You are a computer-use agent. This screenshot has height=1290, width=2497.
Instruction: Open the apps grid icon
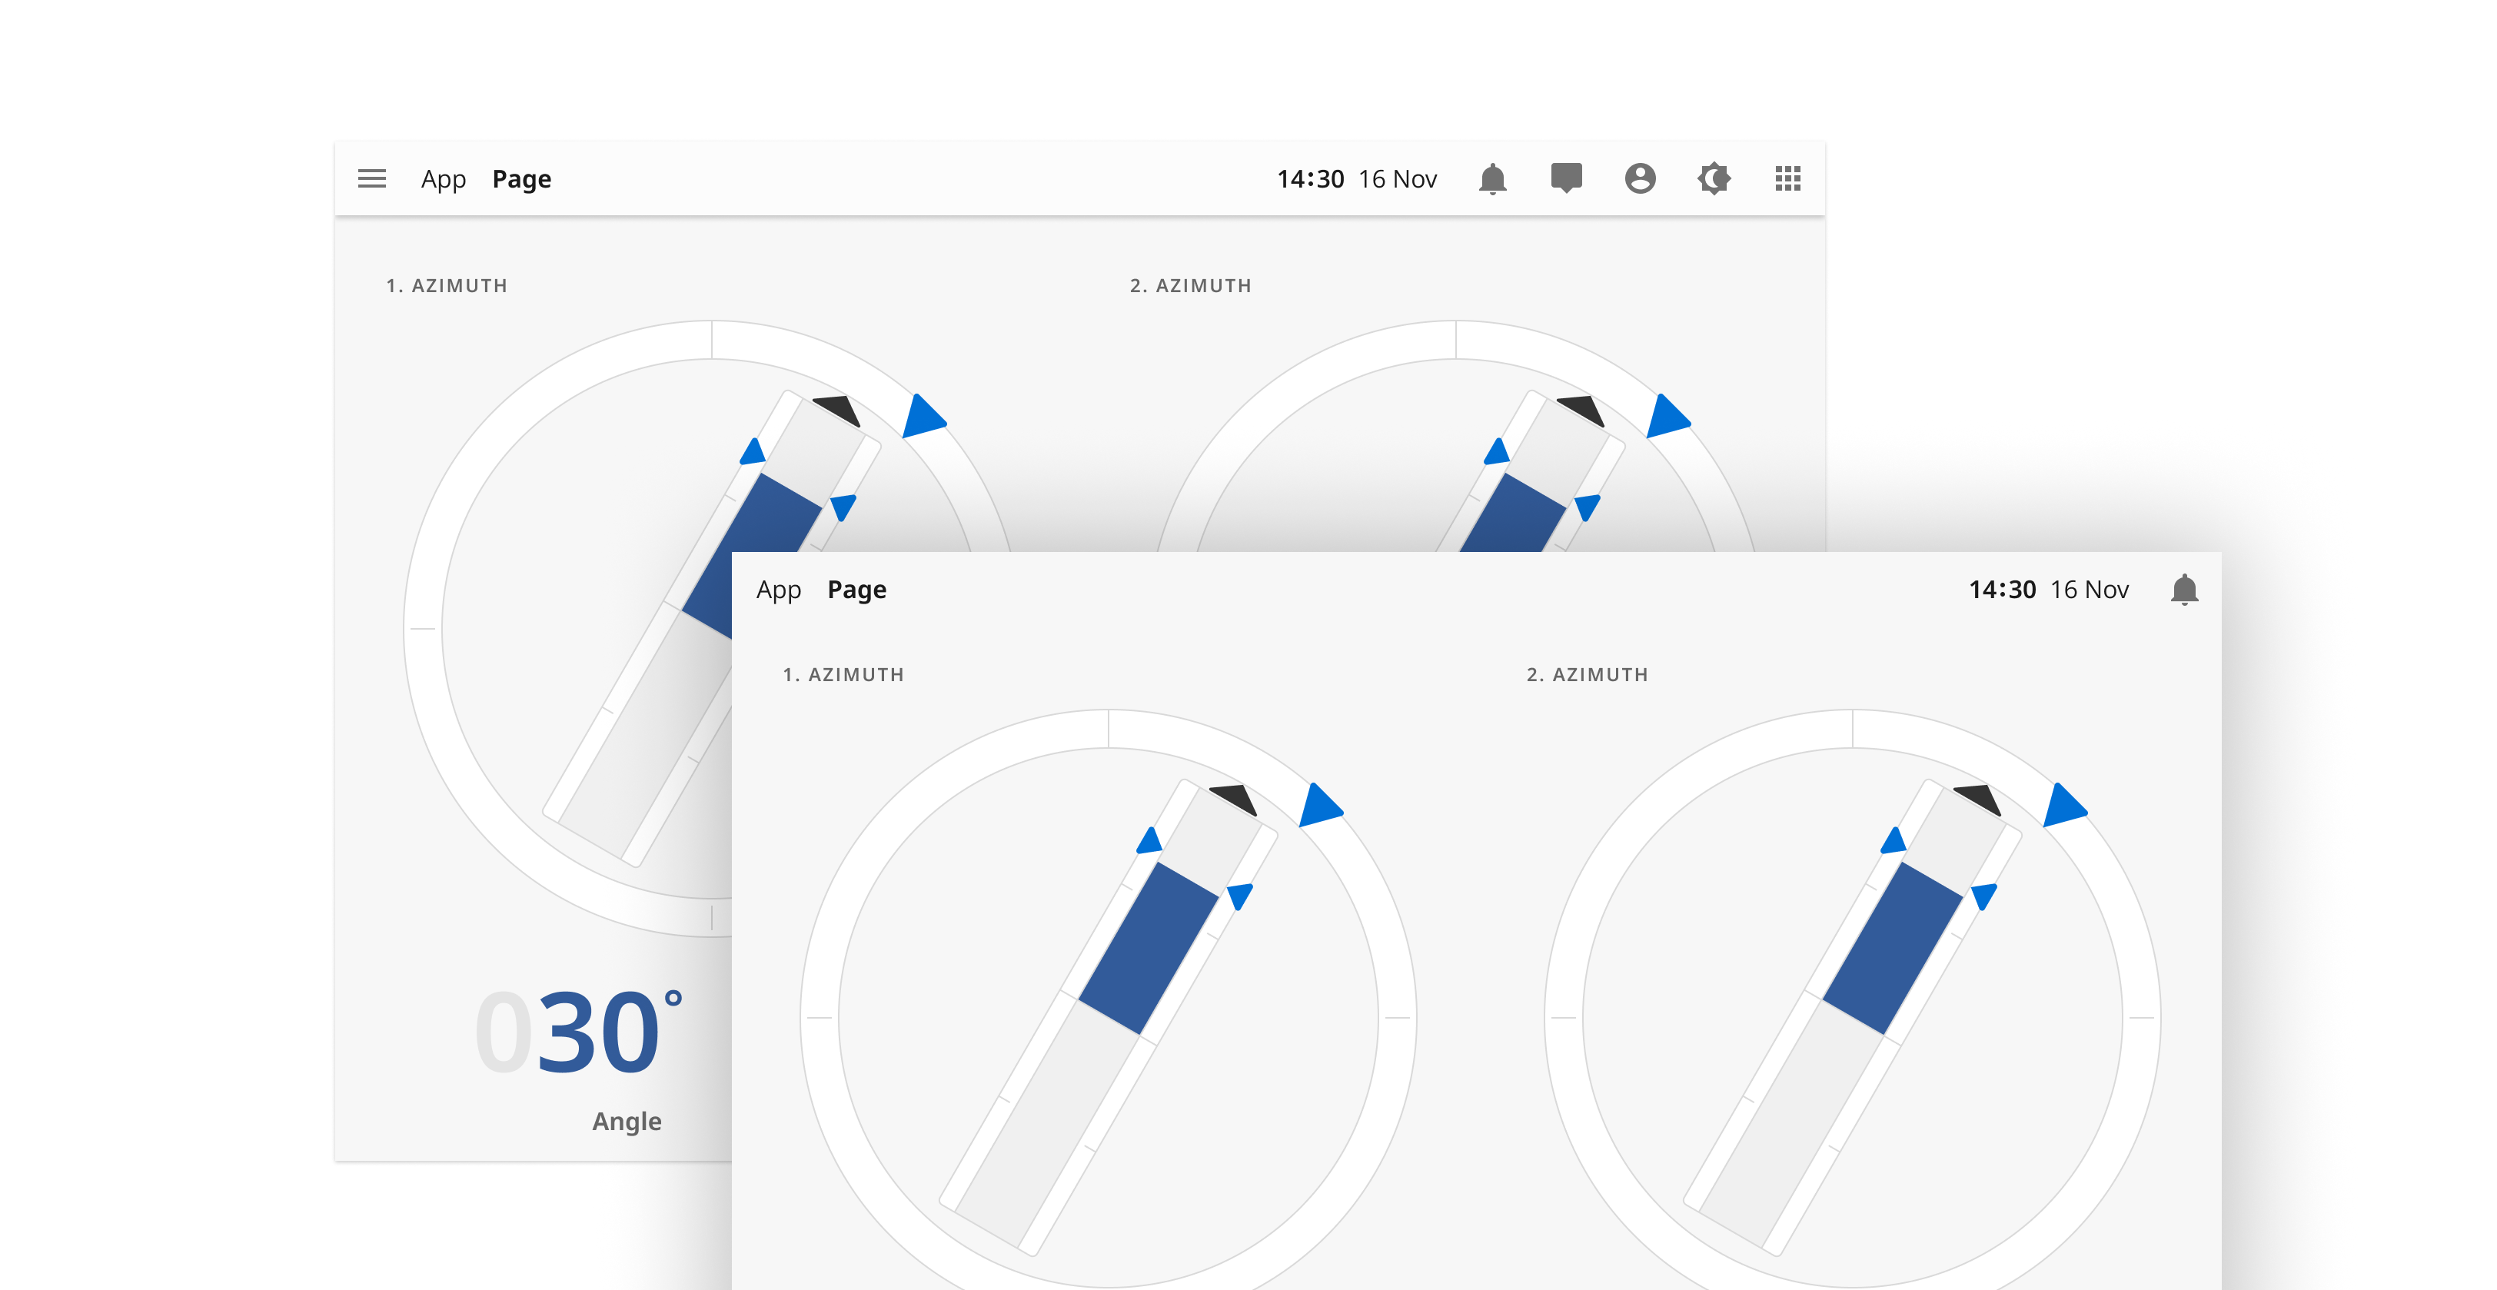click(x=1787, y=178)
